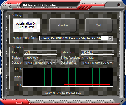Viewport: 126px width, 105px height.
Task: Click the Status field showing Connected
Action: [40, 58]
